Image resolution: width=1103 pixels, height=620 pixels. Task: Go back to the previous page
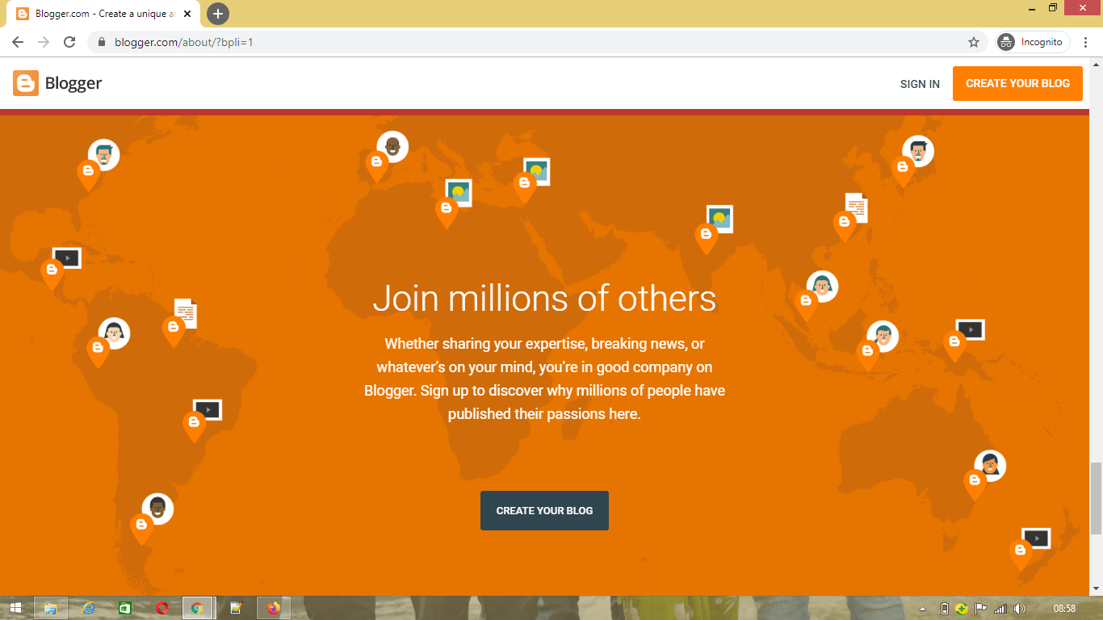18,42
